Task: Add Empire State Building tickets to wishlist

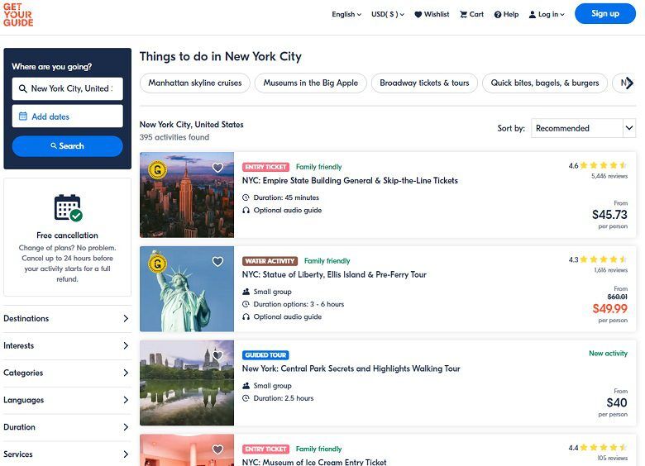Action: [x=217, y=167]
